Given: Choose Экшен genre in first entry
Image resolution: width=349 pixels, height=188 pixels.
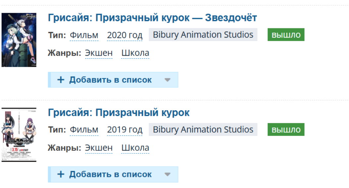Looking at the screenshot, I should point(99,53).
